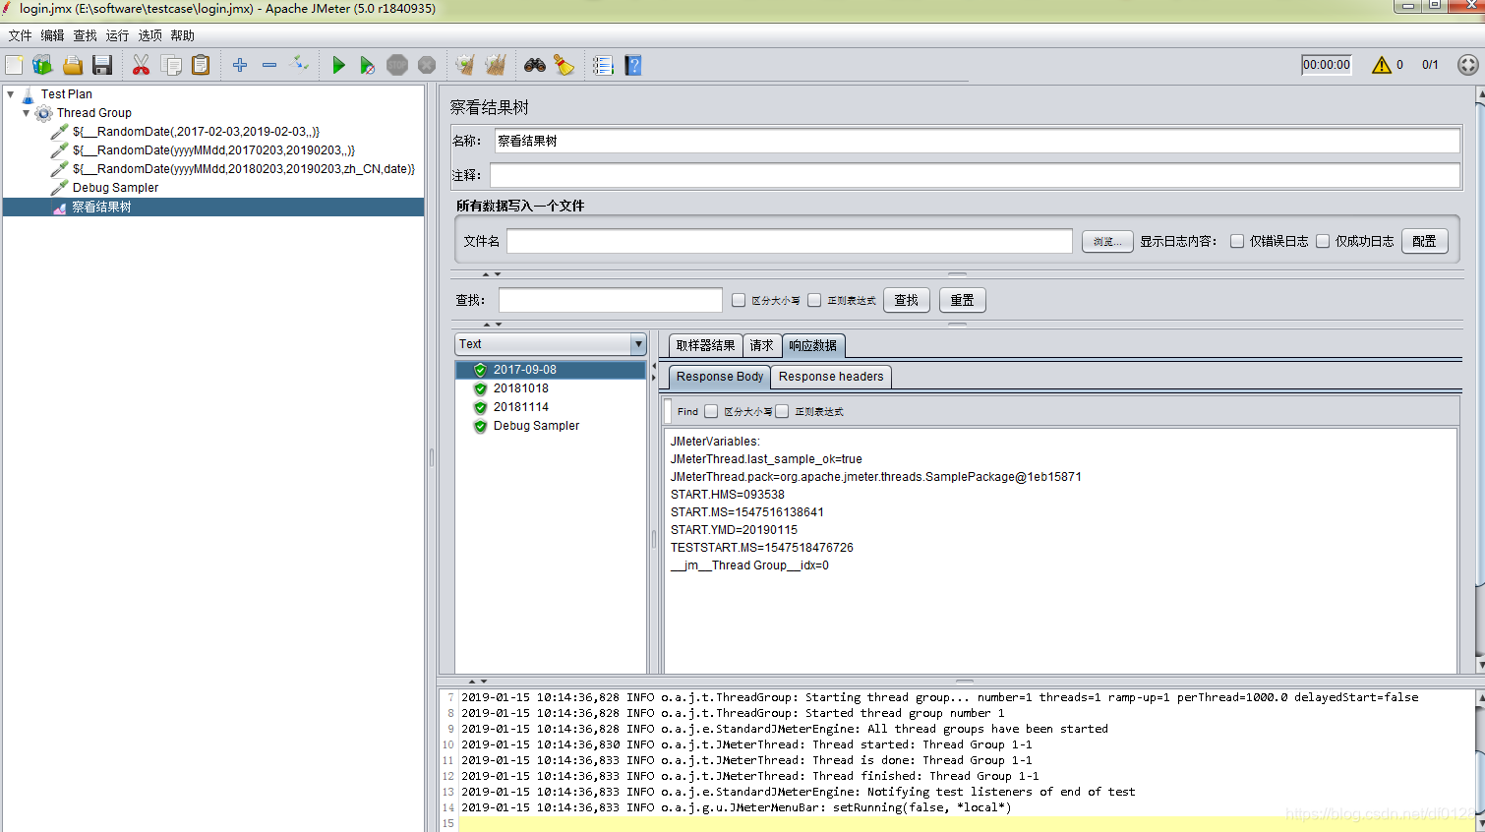Collapse all tree nodes with minus icon

tap(269, 65)
